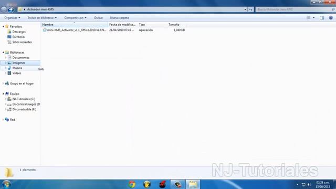336x189 pixels.
Task: Click the mini-KMS_Activator file icon
Action: click(x=45, y=30)
